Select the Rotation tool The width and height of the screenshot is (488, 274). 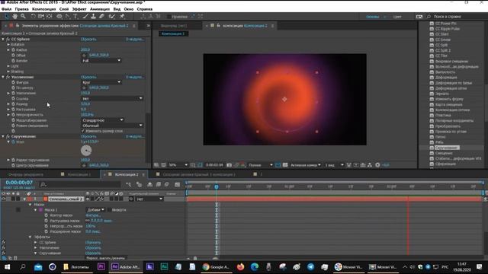pyautogui.click(x=33, y=16)
